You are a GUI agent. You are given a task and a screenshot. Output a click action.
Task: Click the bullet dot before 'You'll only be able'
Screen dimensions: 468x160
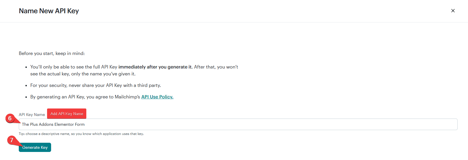coord(26,67)
